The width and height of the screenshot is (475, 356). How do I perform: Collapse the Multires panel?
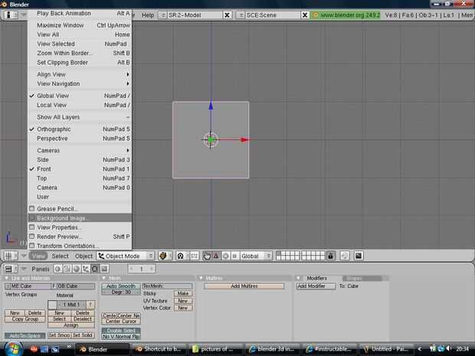point(201,278)
